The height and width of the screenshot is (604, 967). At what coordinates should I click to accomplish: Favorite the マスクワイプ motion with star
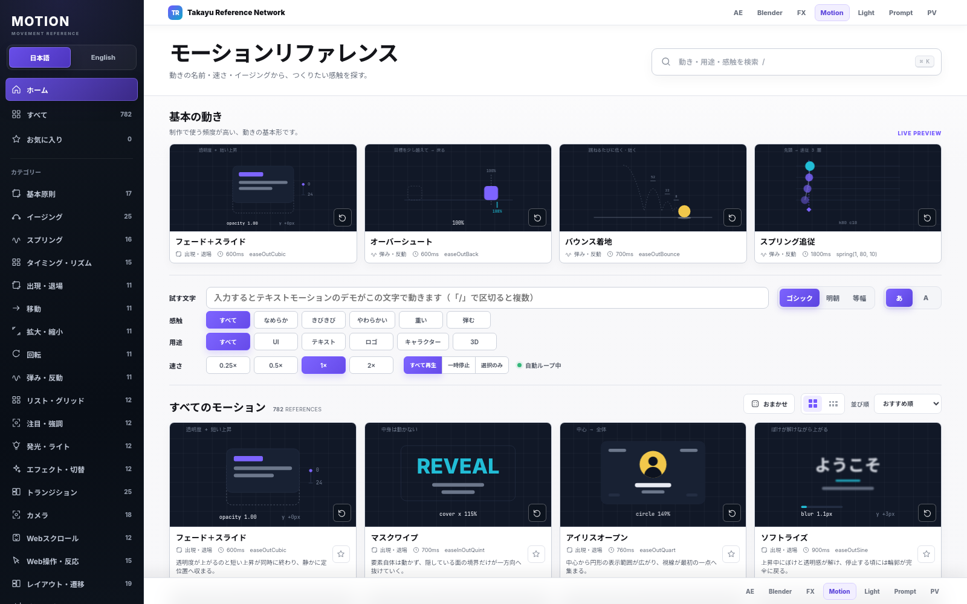(x=536, y=554)
